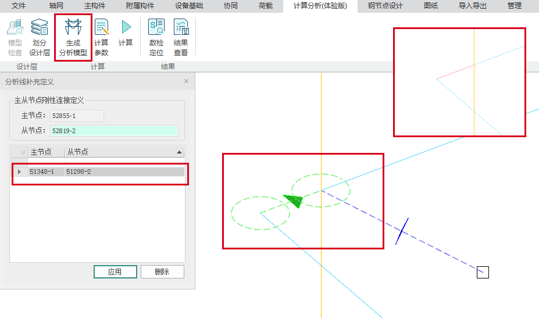The width and height of the screenshot is (539, 318).
Task: Switch to the 文件 tab
Action: [19, 6]
